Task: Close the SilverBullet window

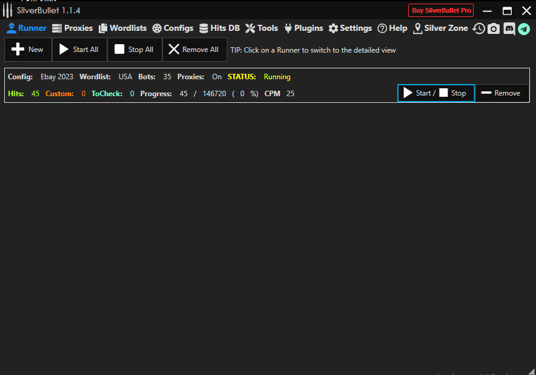Action: click(526, 11)
